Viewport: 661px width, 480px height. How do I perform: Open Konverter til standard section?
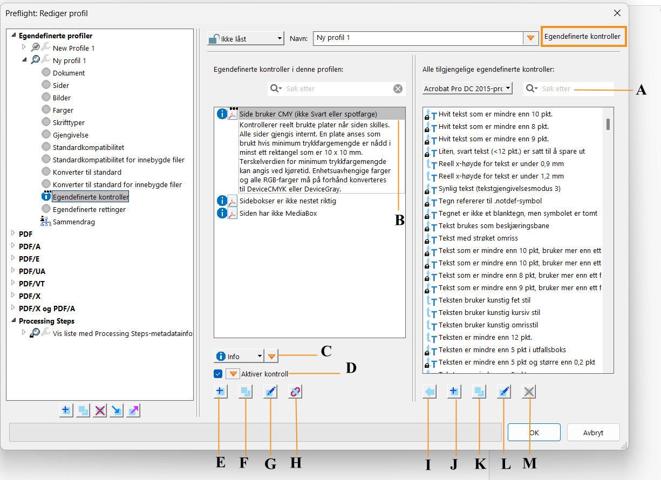87,172
